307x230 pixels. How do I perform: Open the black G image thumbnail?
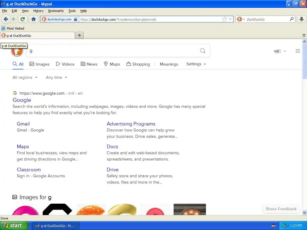pos(57,209)
